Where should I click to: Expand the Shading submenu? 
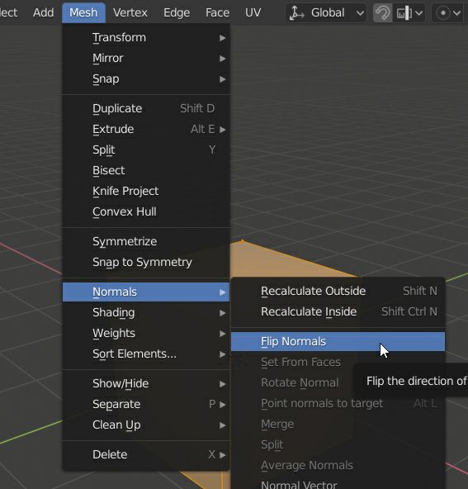[x=146, y=312]
